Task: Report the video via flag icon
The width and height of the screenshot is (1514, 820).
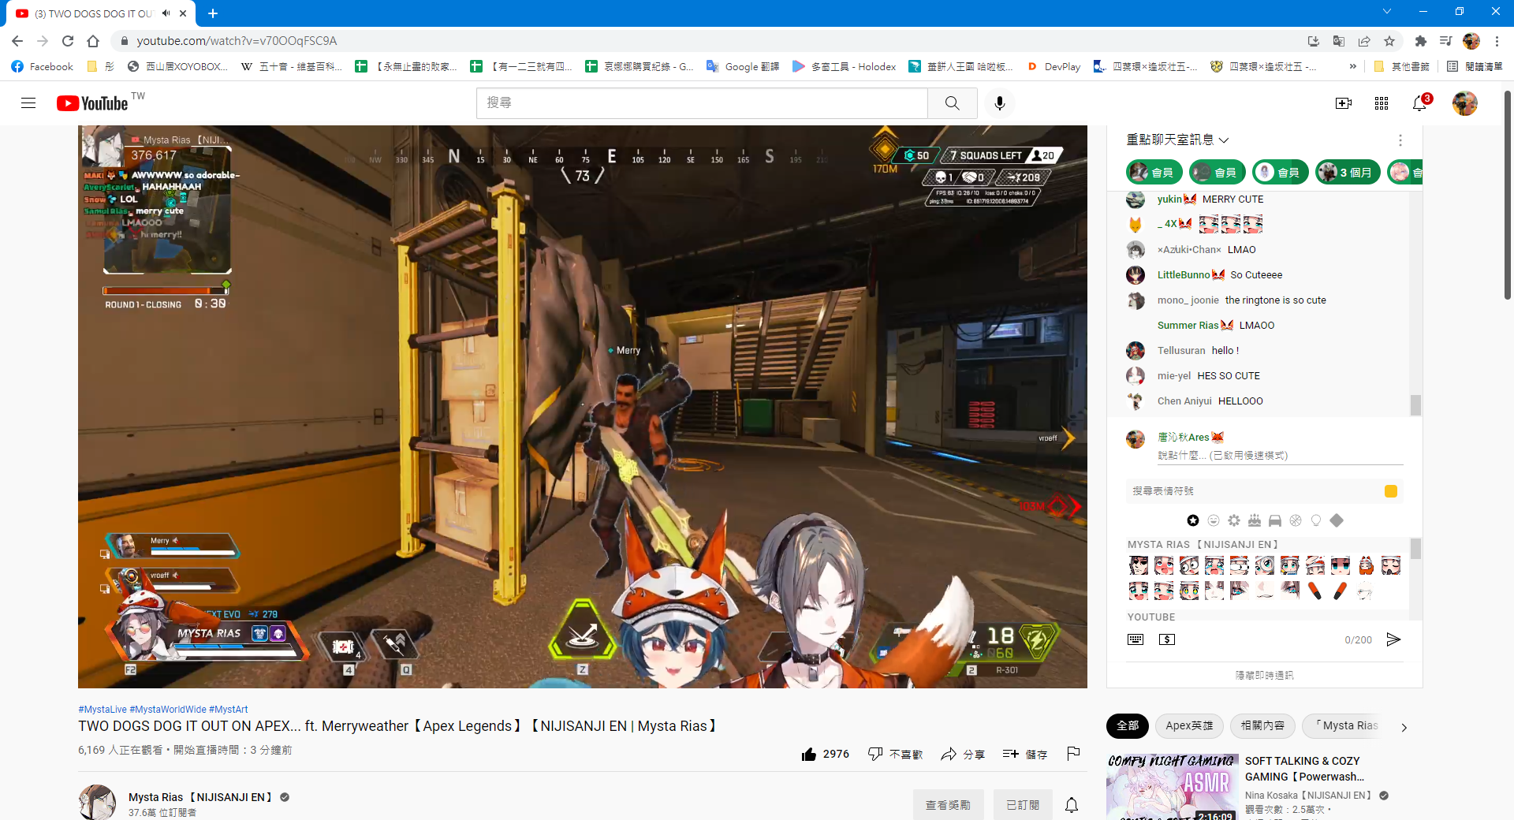Action: [x=1073, y=754]
